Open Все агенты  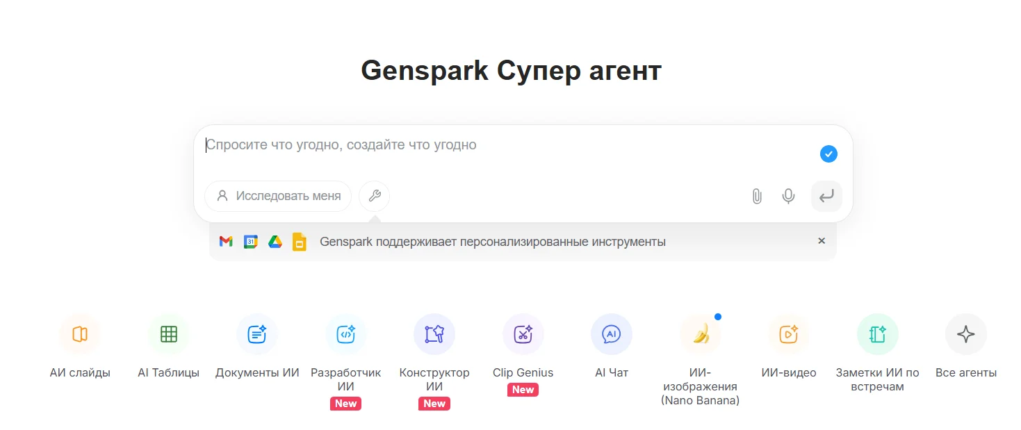965,333
